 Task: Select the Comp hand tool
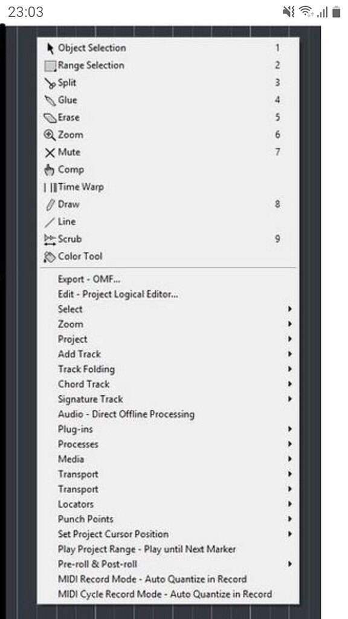[x=50, y=170]
